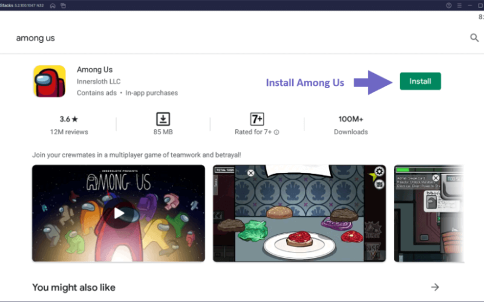Click the 100M+ downloads figure

pos(351,119)
